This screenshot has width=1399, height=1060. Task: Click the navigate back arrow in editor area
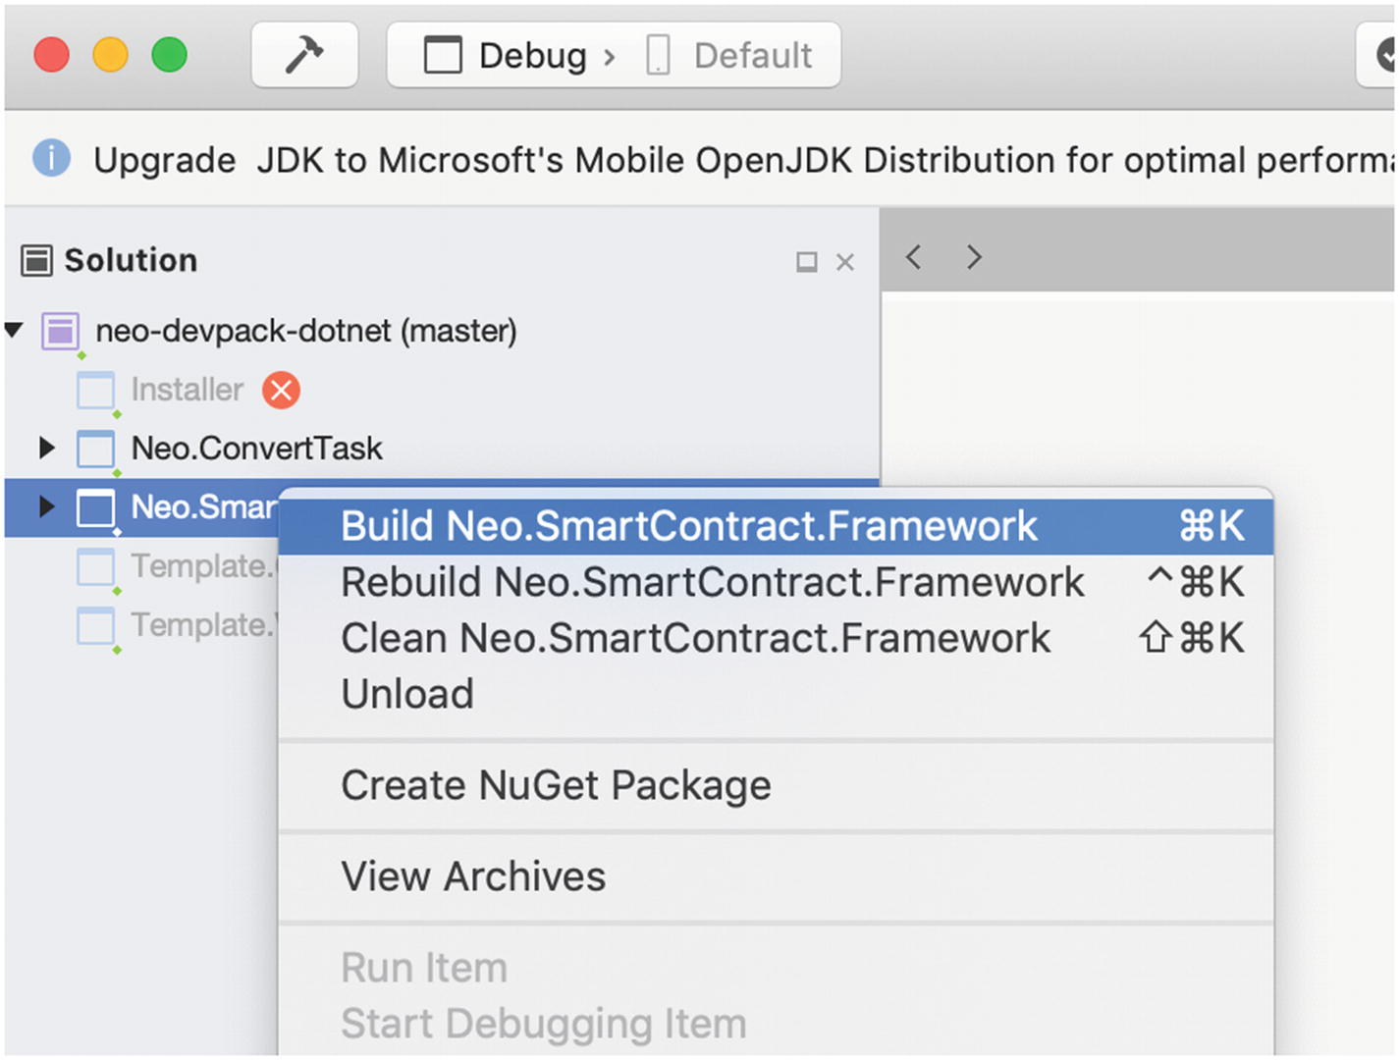pos(913,257)
